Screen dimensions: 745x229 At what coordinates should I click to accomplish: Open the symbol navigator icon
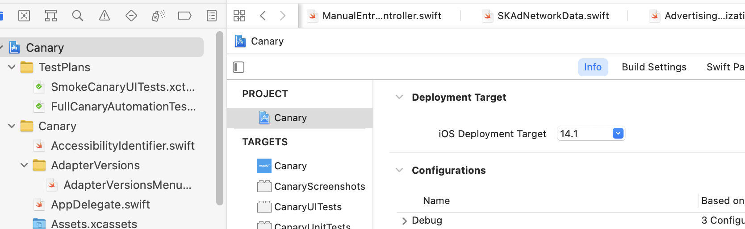[51, 16]
